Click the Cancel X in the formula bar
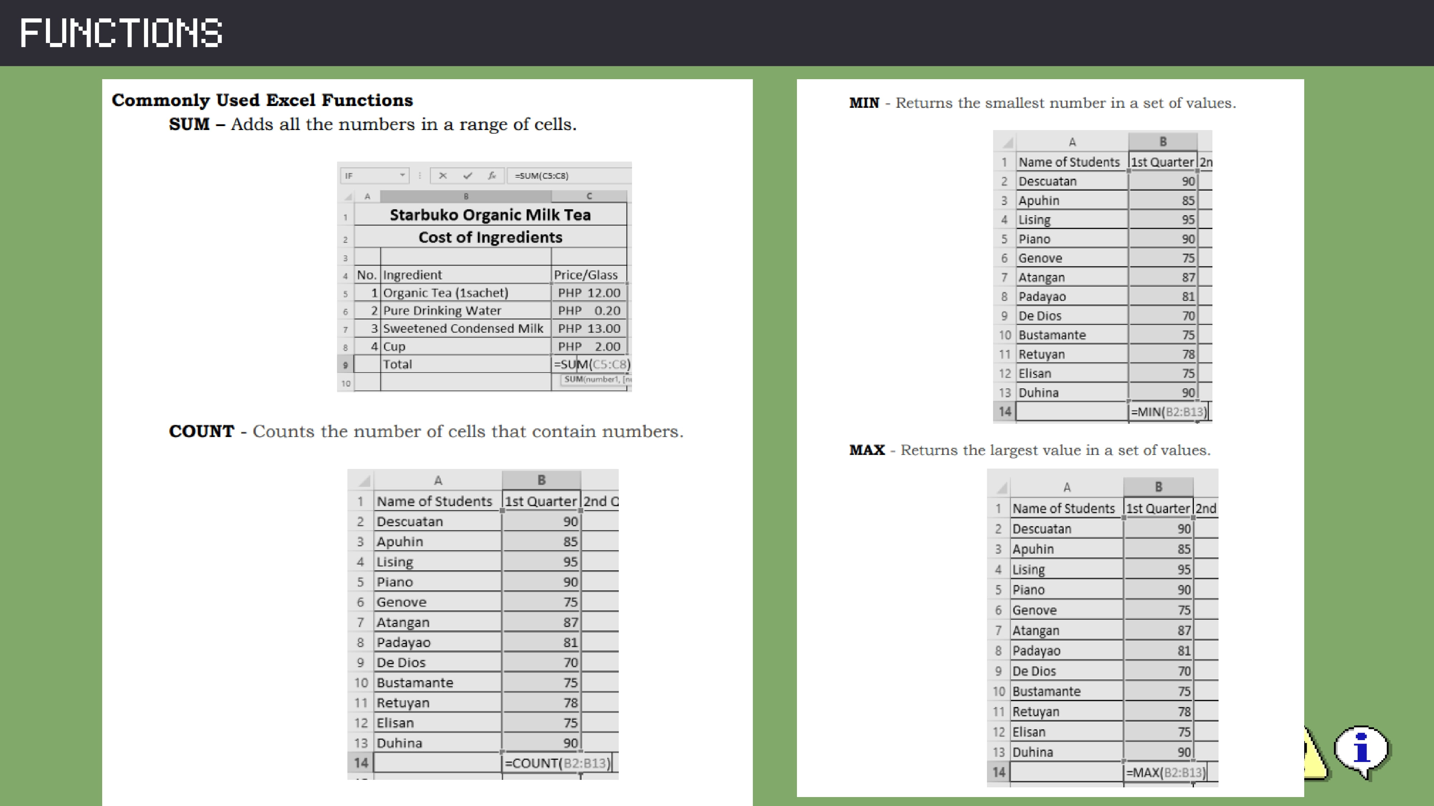Viewport: 1434px width, 806px height. [x=442, y=176]
